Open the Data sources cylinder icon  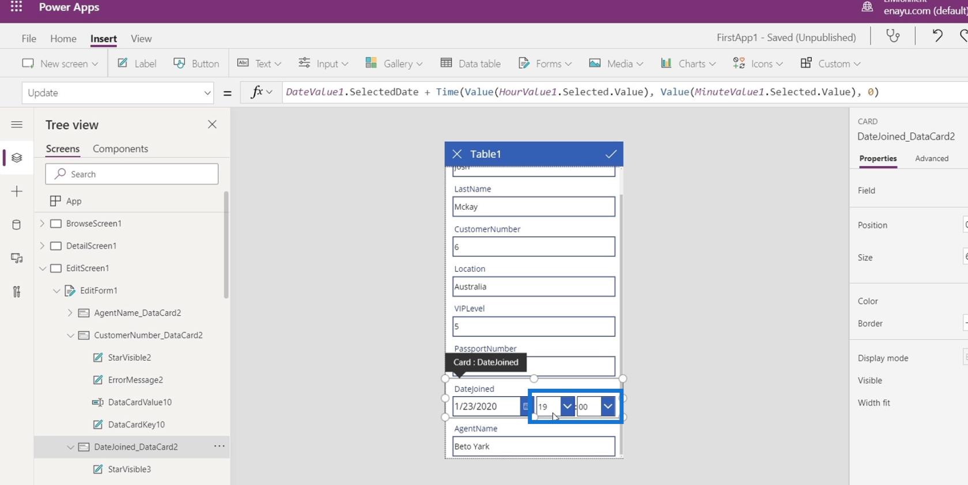pos(17,225)
